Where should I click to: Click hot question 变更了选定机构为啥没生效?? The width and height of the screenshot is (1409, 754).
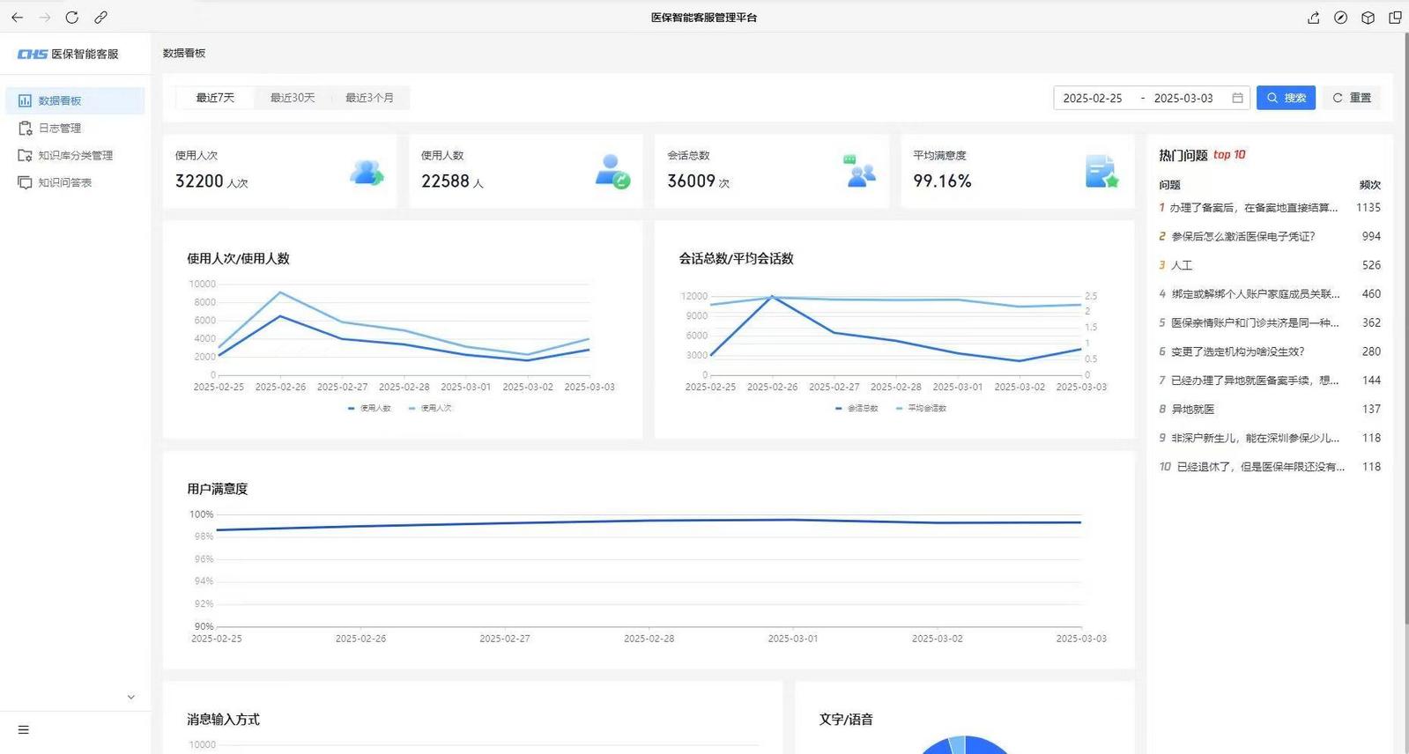[x=1237, y=351]
